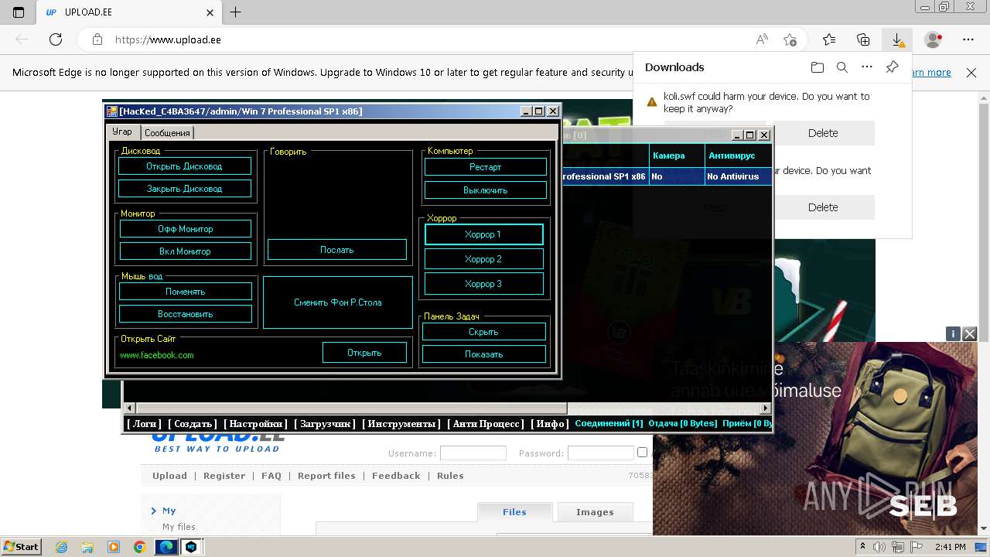Dismiss the Edge unsupported notification bar

971,73
